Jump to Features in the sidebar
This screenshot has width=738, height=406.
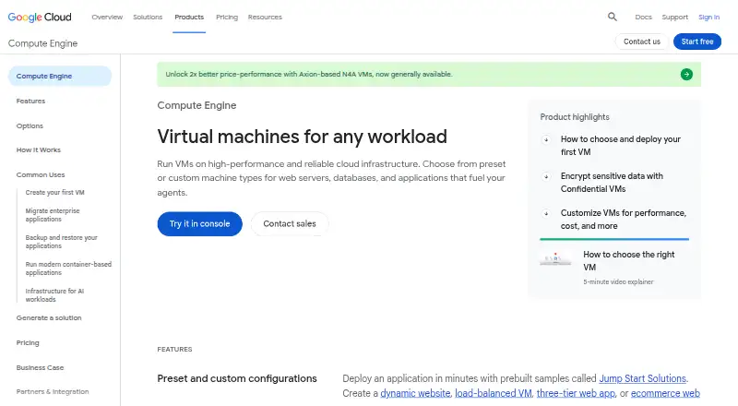[x=30, y=101]
